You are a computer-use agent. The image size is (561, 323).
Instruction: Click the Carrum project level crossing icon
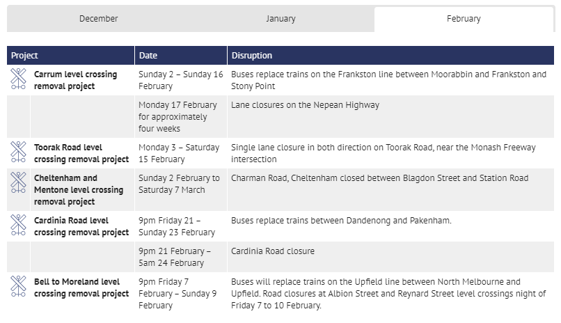[x=18, y=79]
